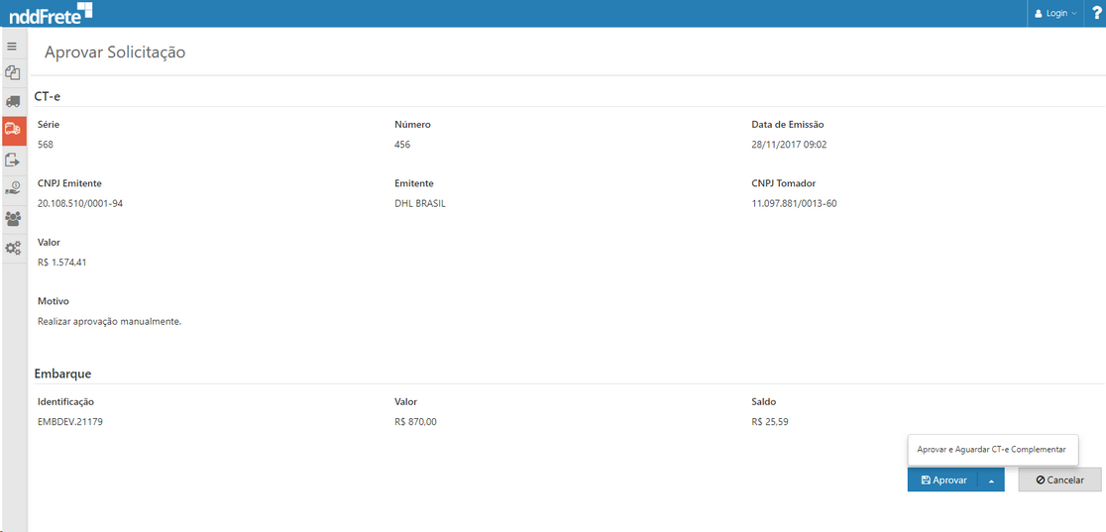This screenshot has width=1106, height=532.
Task: Click the CNPJ Emitente value 20.108.510/0001-94
Action: [80, 203]
